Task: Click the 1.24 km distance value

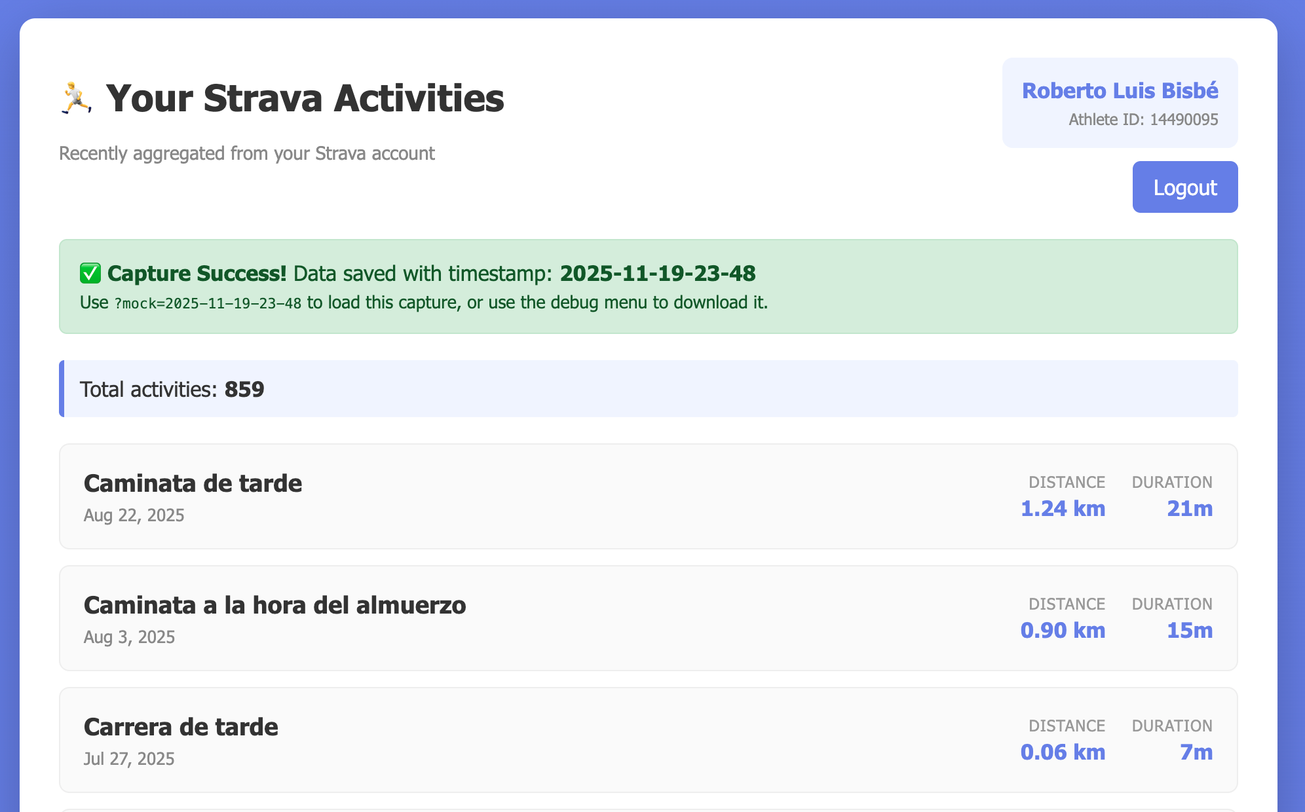Action: tap(1062, 509)
